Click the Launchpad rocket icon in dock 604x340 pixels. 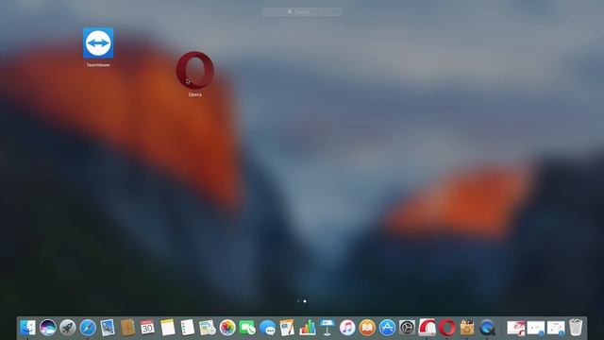[68, 328]
